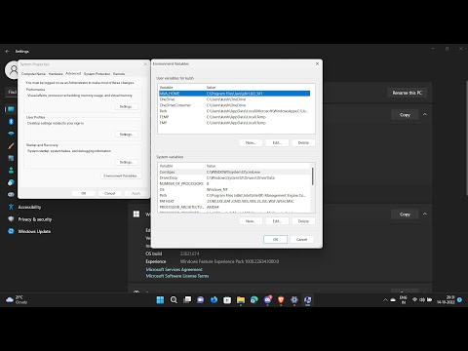Select Path row in system variables
The height and width of the screenshot is (351, 468).
tap(234, 195)
